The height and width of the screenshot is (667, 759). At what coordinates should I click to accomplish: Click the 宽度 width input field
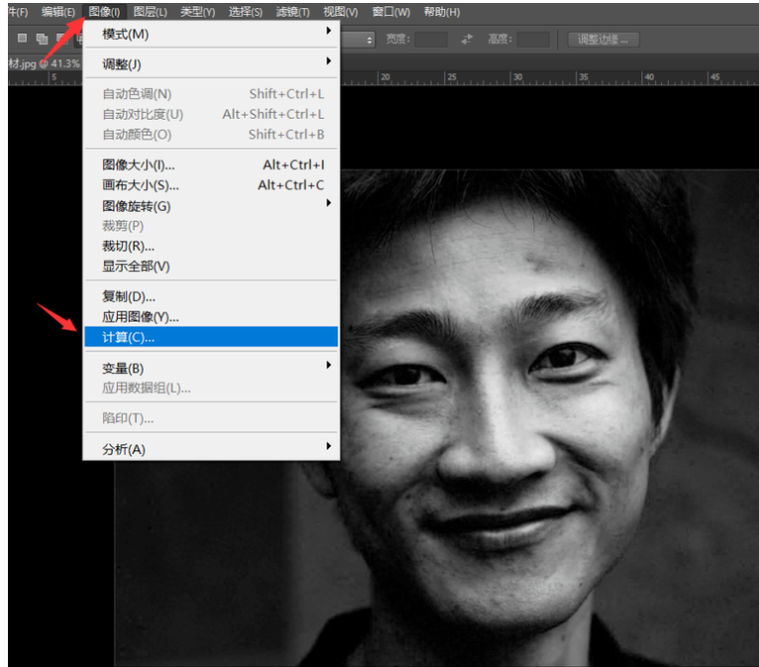pos(430,40)
